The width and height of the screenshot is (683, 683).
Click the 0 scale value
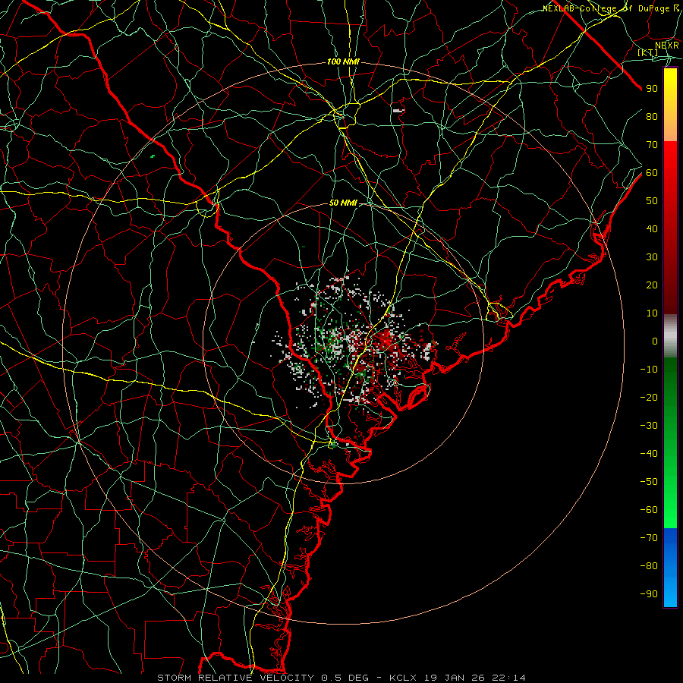655,341
